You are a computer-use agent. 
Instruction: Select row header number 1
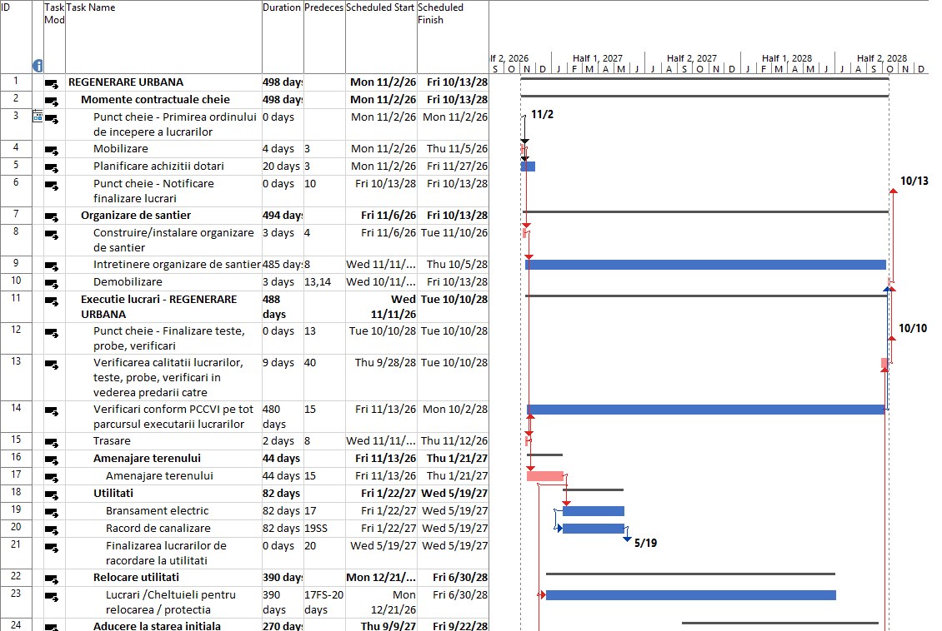click(16, 82)
